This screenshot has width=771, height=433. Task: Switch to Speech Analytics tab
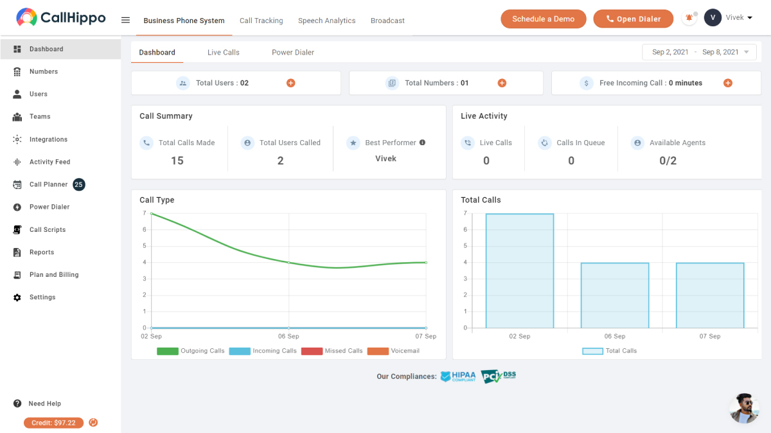[x=327, y=21]
